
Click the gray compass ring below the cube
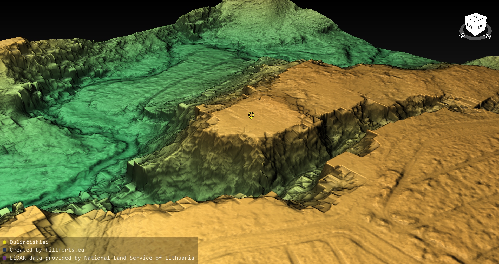[x=476, y=38]
